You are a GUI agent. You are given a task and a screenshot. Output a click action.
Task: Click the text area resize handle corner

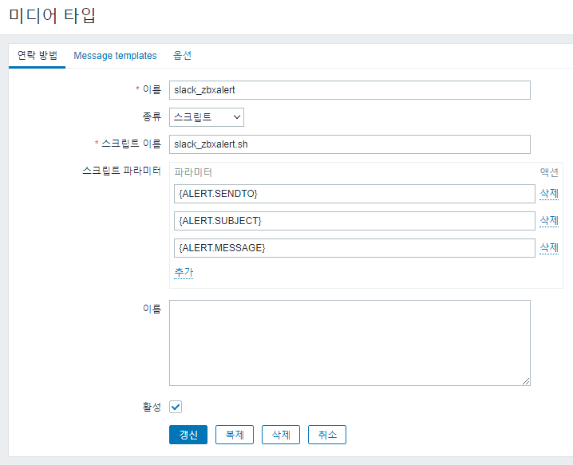tap(526, 381)
